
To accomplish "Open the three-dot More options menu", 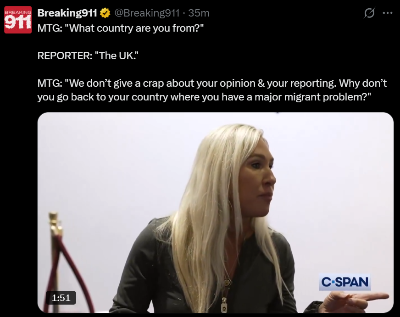I will tap(388, 13).
